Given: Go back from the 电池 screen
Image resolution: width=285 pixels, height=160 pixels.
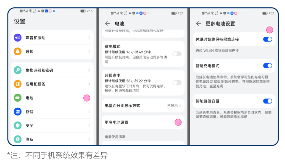Looking at the screenshot, I should click(x=107, y=24).
